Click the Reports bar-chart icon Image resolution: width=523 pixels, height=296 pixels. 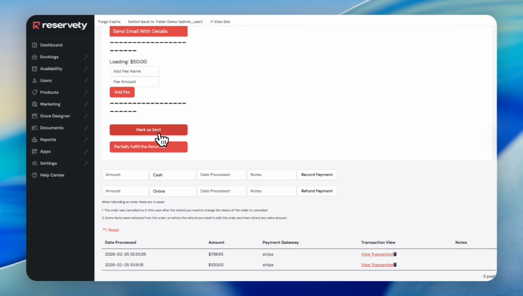pos(34,140)
